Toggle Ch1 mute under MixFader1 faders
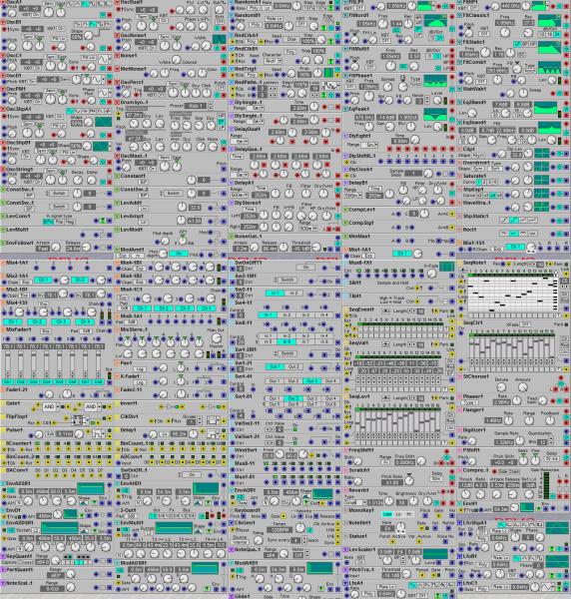571x599 pixels. 8,381
